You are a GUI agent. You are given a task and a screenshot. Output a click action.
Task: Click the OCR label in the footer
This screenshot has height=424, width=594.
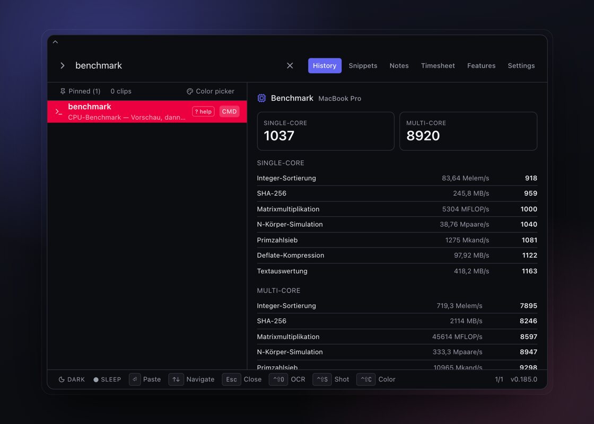pos(298,379)
